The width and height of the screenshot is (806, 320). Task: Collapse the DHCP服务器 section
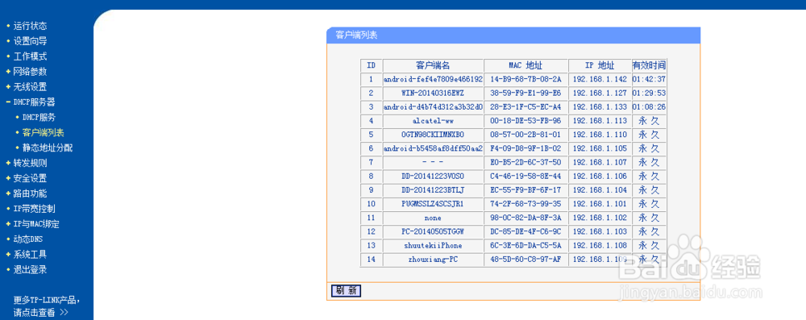34,102
